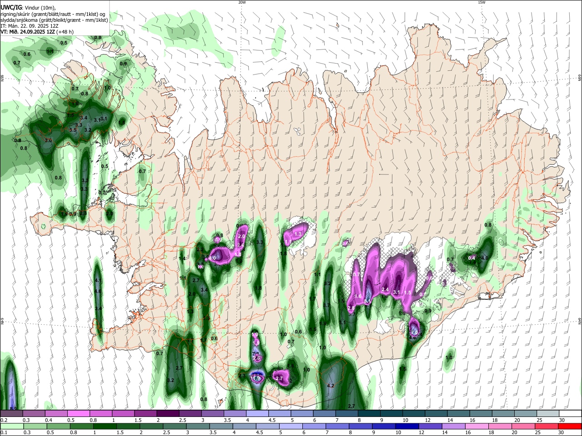Click the bright red 30 rain-scale swatch
The image size is (582, 436).
(570, 426)
